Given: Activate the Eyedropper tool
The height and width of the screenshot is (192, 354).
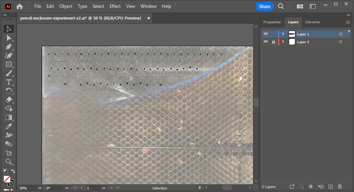Looking at the screenshot, I should pyautogui.click(x=9, y=126).
